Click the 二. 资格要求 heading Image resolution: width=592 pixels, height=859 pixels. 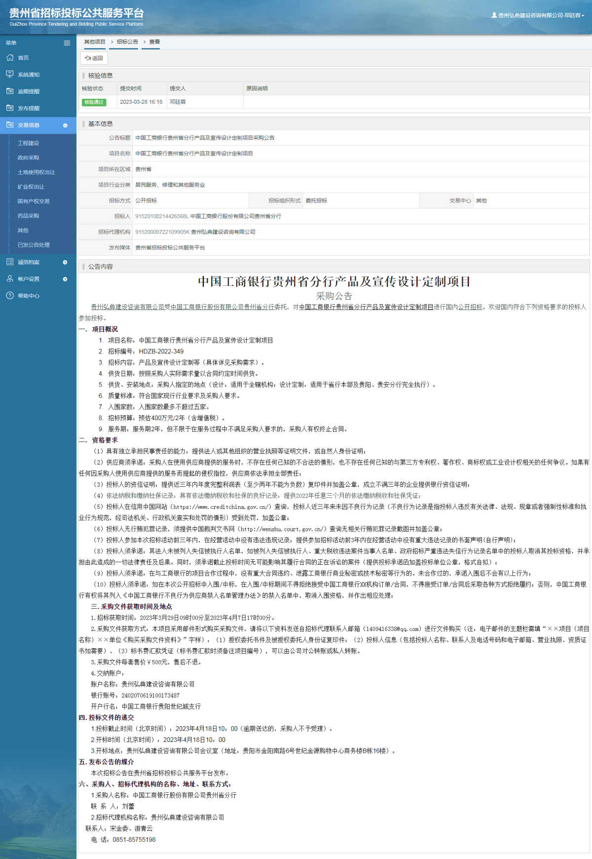pyautogui.click(x=98, y=440)
